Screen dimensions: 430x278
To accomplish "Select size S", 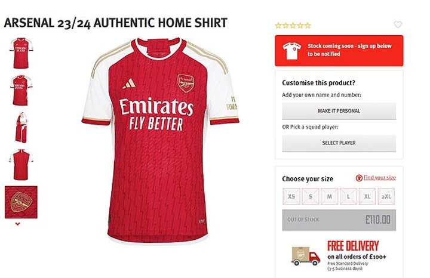I will click(x=311, y=196).
